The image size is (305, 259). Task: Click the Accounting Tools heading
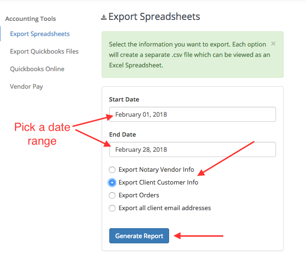(30, 19)
